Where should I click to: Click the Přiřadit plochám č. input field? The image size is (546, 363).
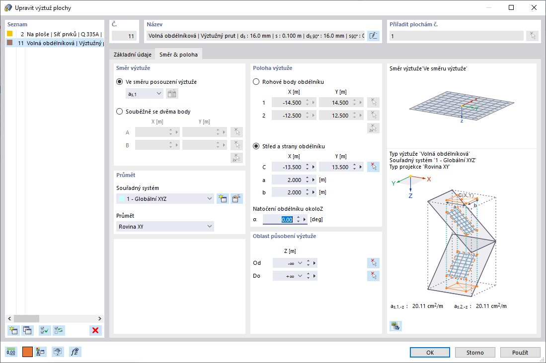click(457, 36)
